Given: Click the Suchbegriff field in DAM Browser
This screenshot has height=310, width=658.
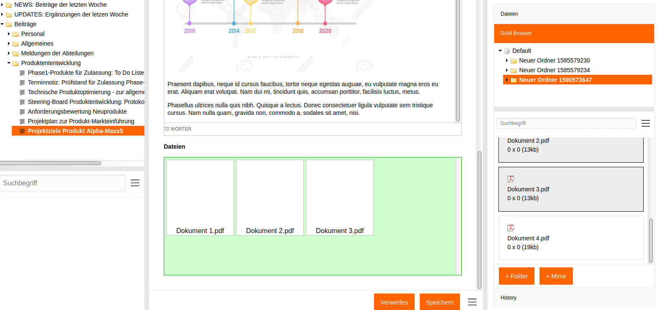Looking at the screenshot, I should (566, 123).
